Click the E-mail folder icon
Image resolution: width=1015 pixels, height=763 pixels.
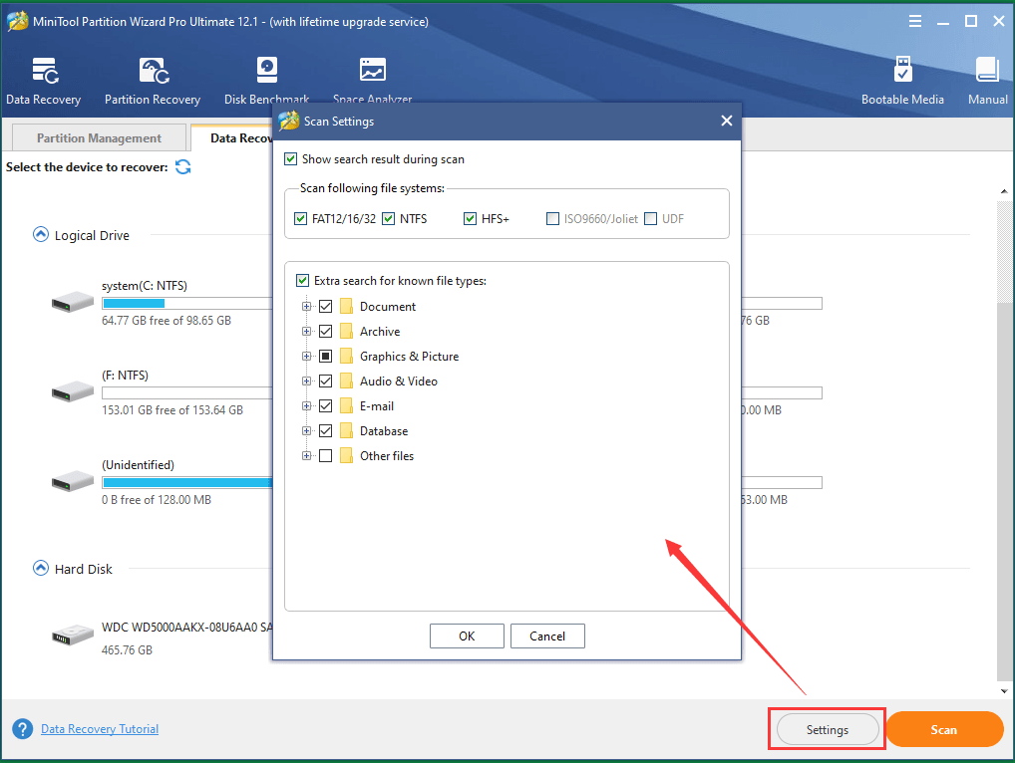click(347, 406)
